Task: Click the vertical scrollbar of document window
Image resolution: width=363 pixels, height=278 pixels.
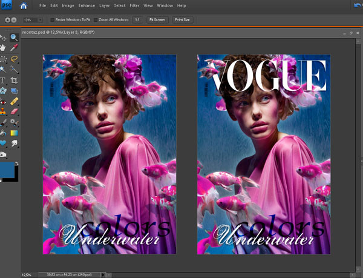Action: 358,155
